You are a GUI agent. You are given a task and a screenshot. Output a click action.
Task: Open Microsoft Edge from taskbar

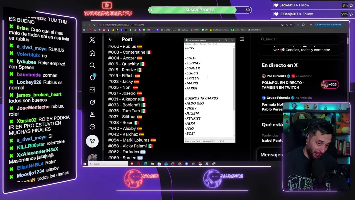tap(146, 164)
